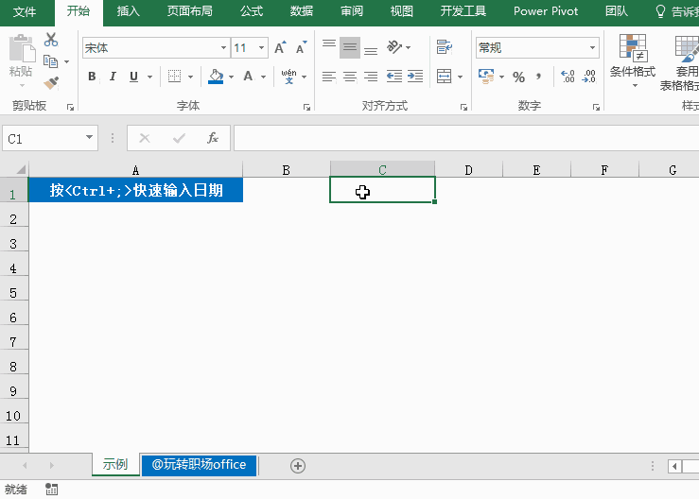Click the Wrap Text icon
This screenshot has width=699, height=499.
pyautogui.click(x=444, y=47)
